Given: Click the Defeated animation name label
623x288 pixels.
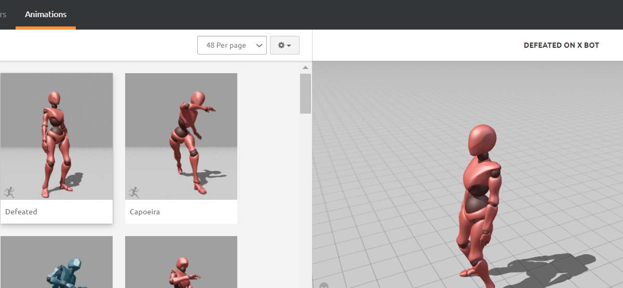Looking at the screenshot, I should (x=21, y=212).
